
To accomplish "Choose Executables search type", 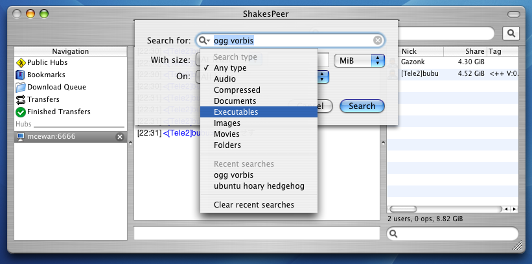I will 259,112.
